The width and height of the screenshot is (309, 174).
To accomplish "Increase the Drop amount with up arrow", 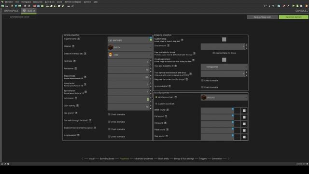I will pos(246,45).
